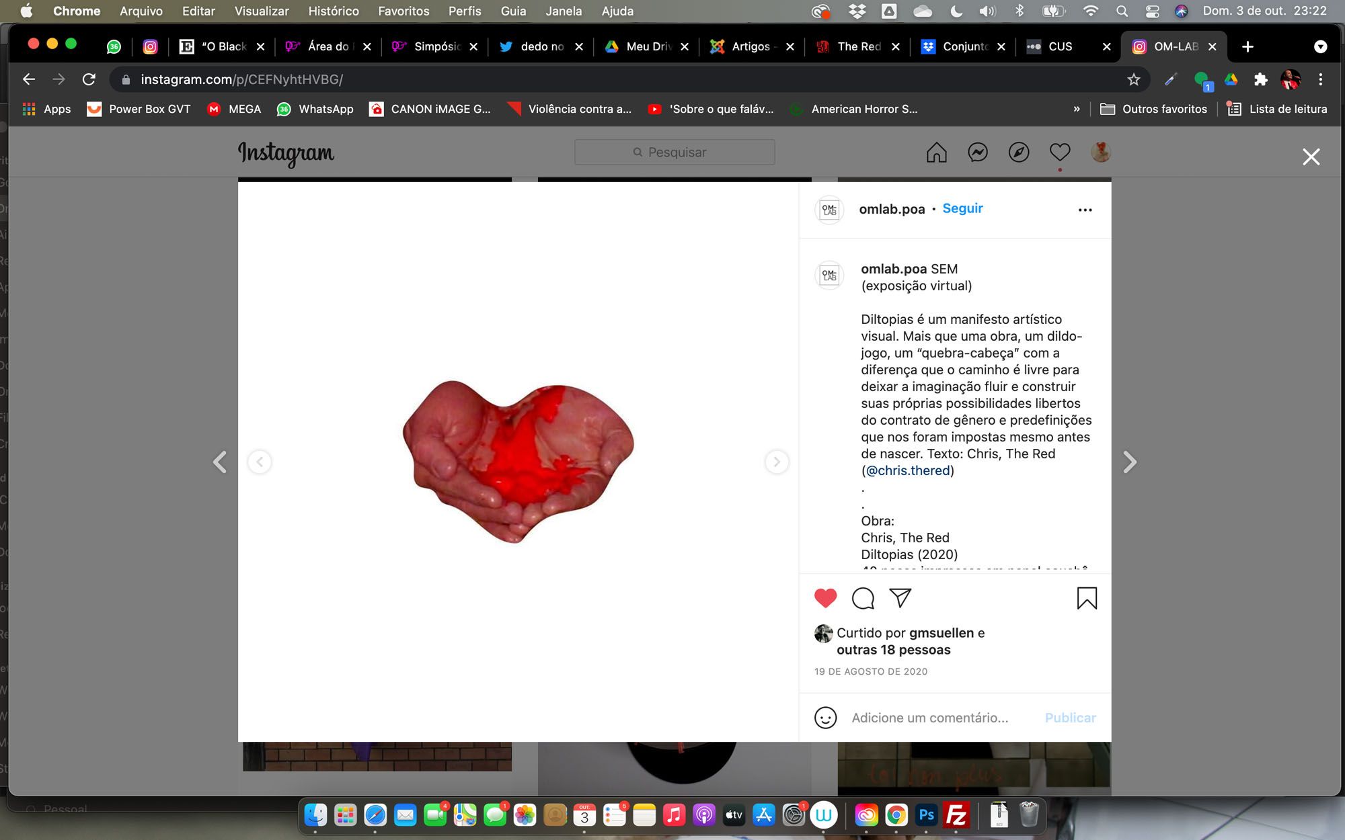Unlike the post with red heart

(x=825, y=598)
